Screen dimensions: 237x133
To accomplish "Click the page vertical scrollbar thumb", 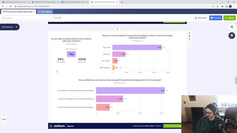I will [x=236, y=80].
